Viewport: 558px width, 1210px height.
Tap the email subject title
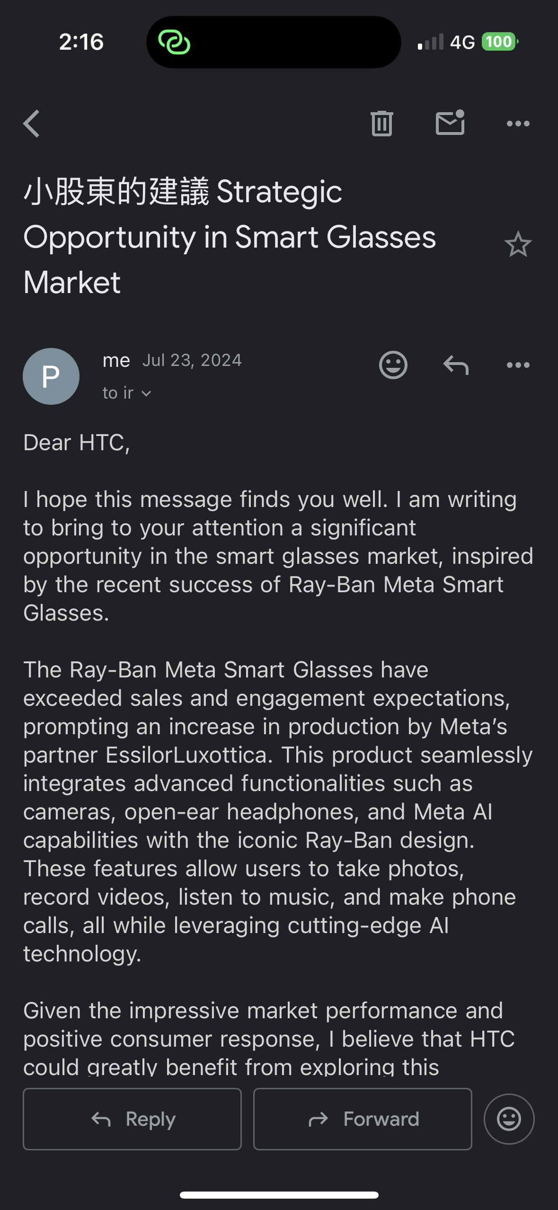230,237
